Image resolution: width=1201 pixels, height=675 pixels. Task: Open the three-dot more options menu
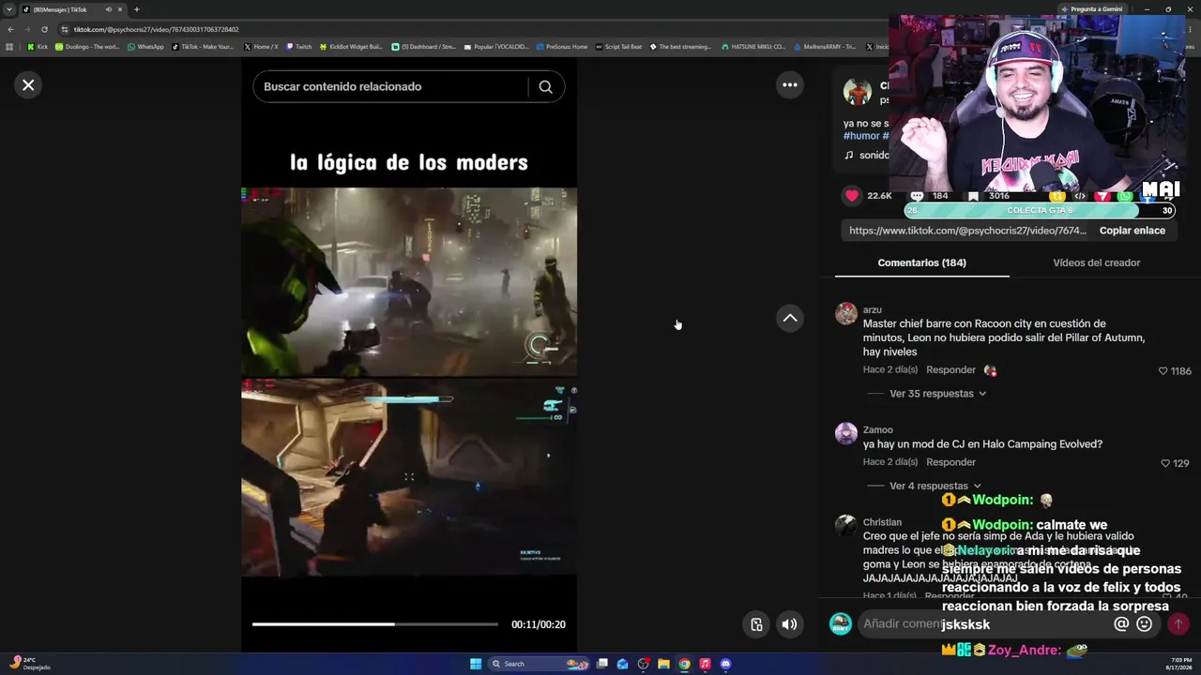point(790,85)
